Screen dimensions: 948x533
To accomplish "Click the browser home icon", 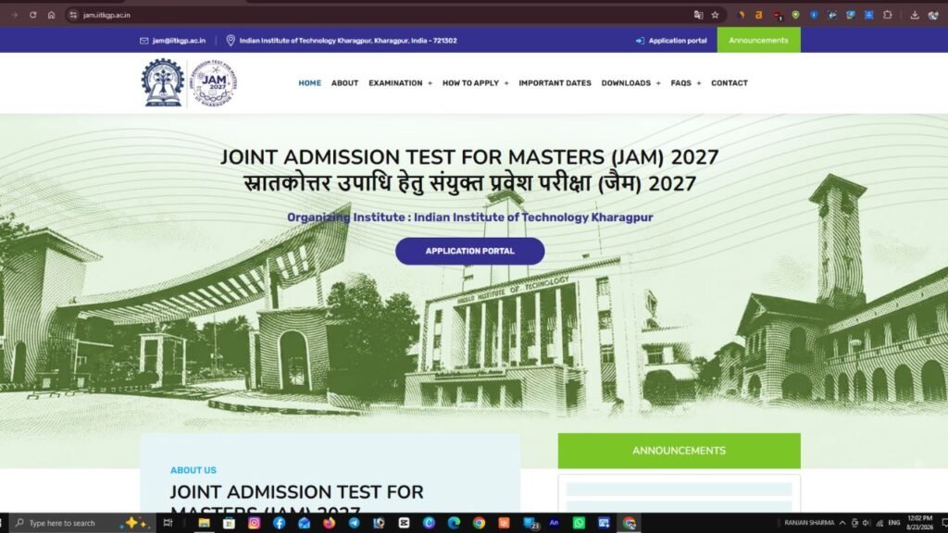I will (x=52, y=15).
